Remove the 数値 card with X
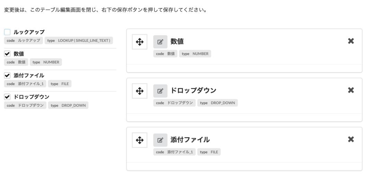 point(351,41)
